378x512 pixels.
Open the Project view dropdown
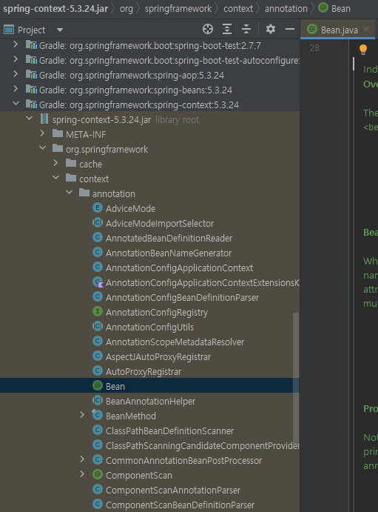click(60, 30)
